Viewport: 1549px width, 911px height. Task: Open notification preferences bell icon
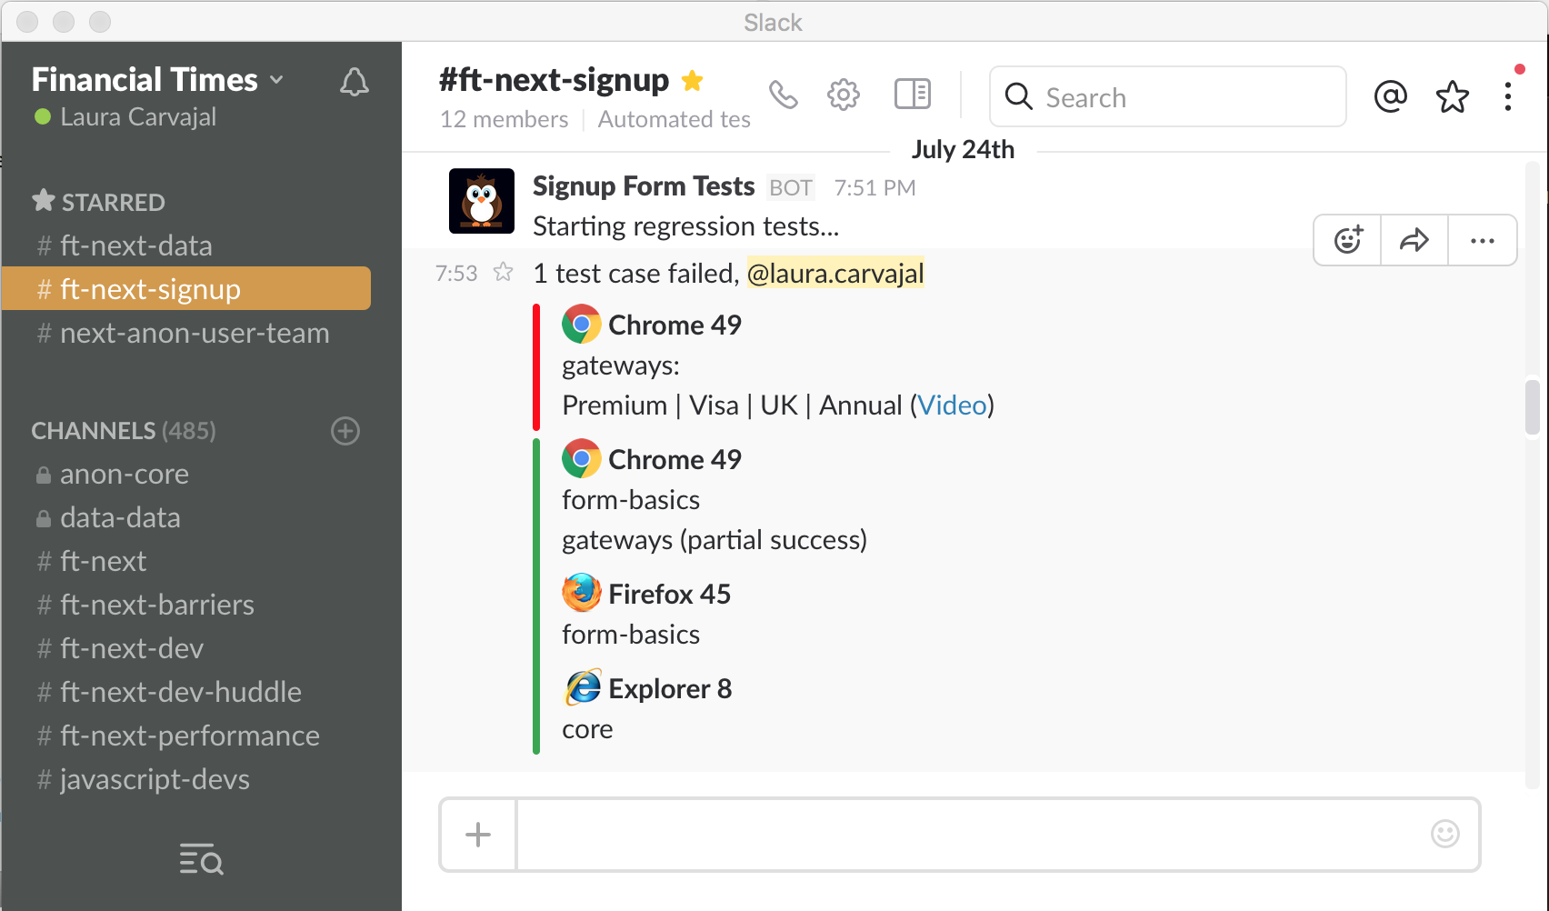pos(355,82)
